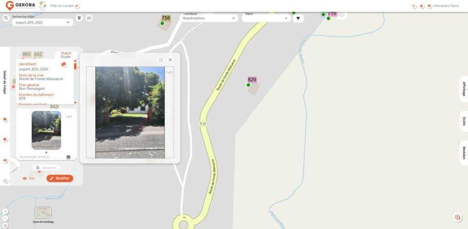Switch basemap using the OpenStreetMap thumbnail

[43, 213]
